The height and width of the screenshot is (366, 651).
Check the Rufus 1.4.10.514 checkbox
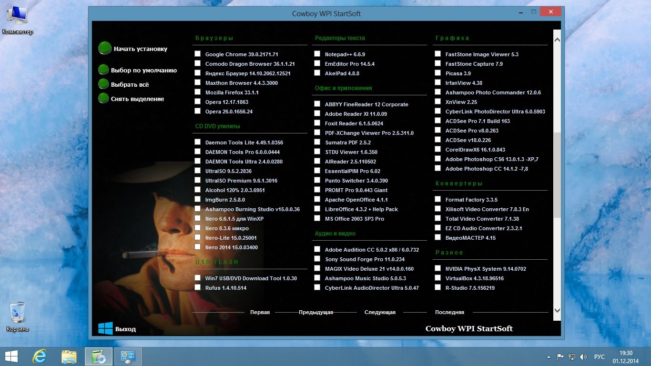coord(198,287)
